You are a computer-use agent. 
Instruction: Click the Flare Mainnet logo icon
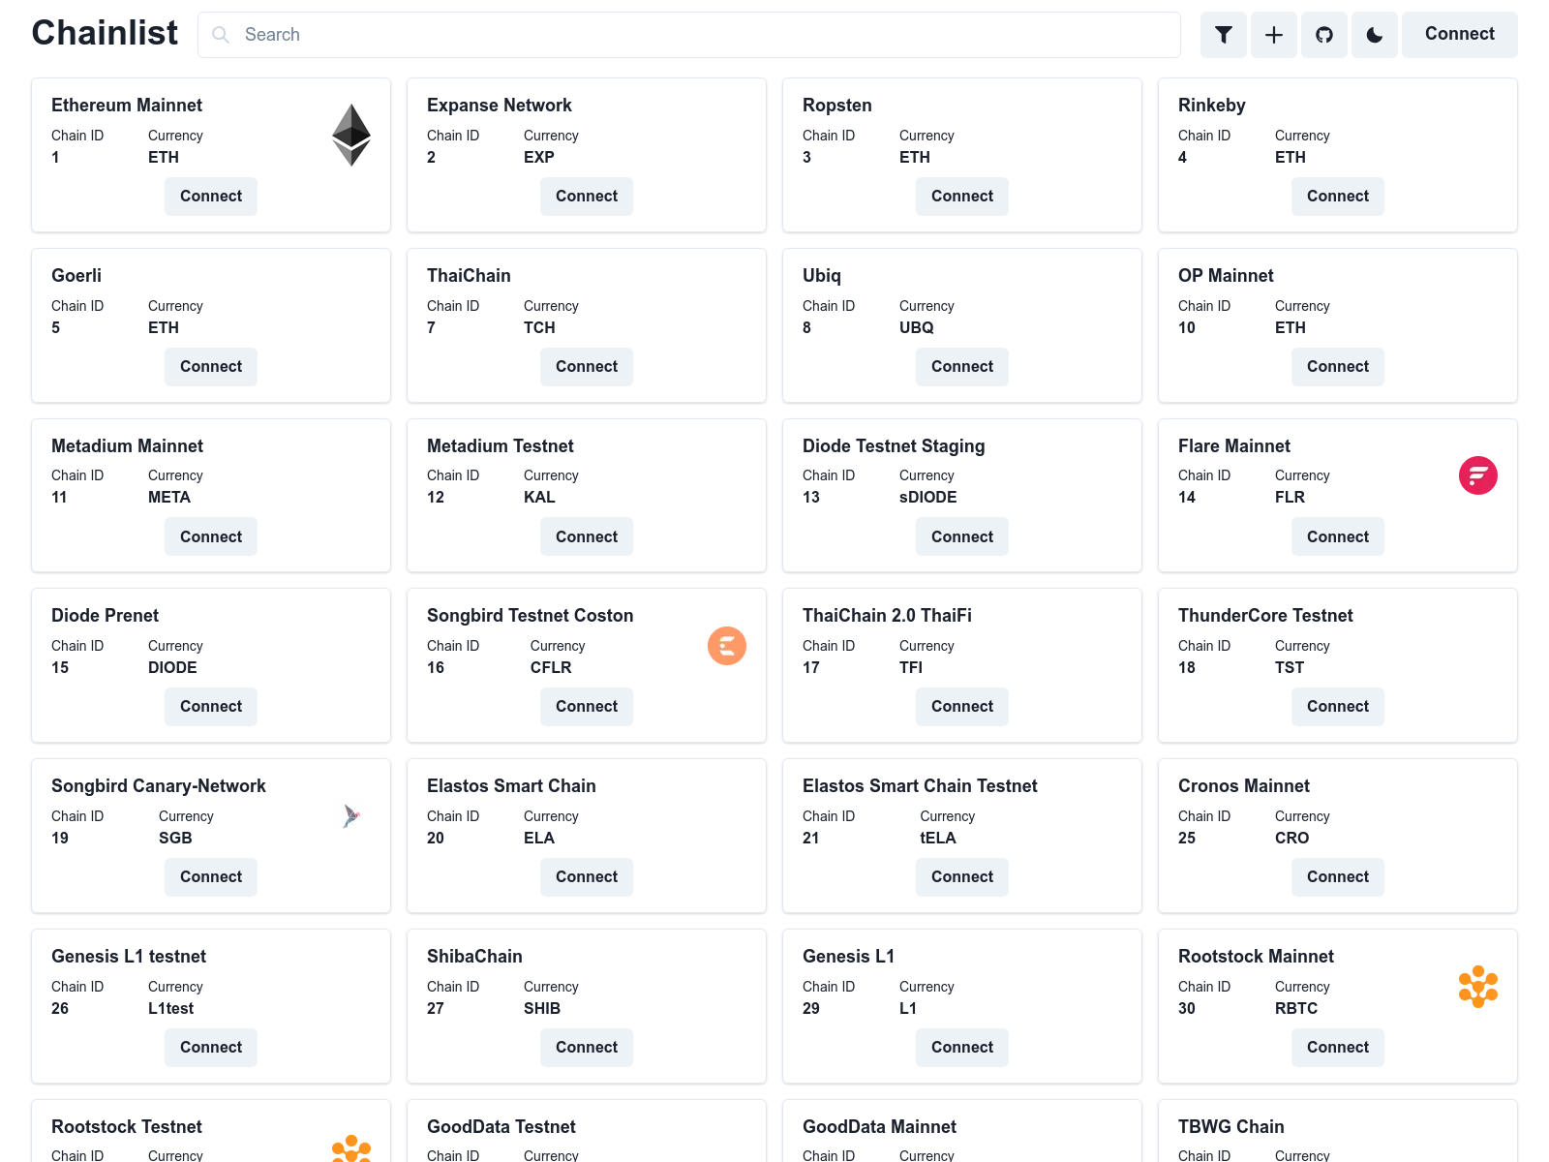pos(1478,475)
